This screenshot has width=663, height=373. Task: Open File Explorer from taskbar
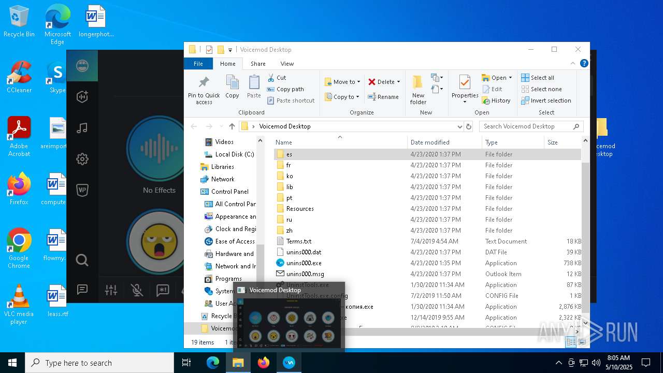click(x=238, y=363)
